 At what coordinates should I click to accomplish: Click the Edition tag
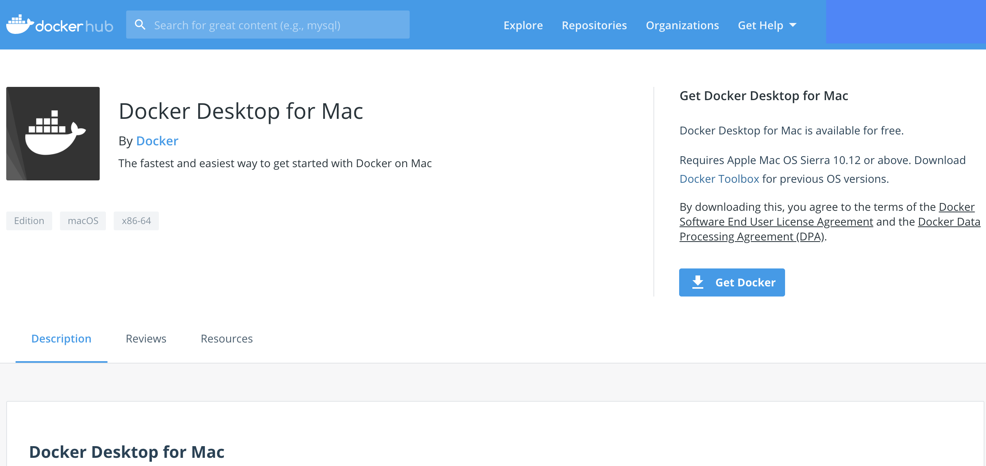pyautogui.click(x=29, y=221)
